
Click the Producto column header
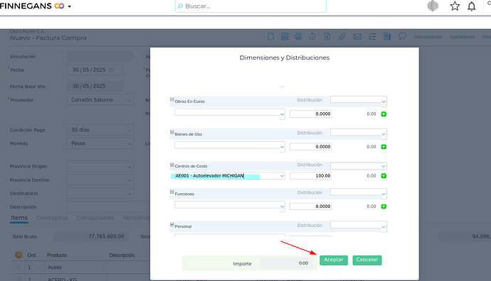[57, 255]
